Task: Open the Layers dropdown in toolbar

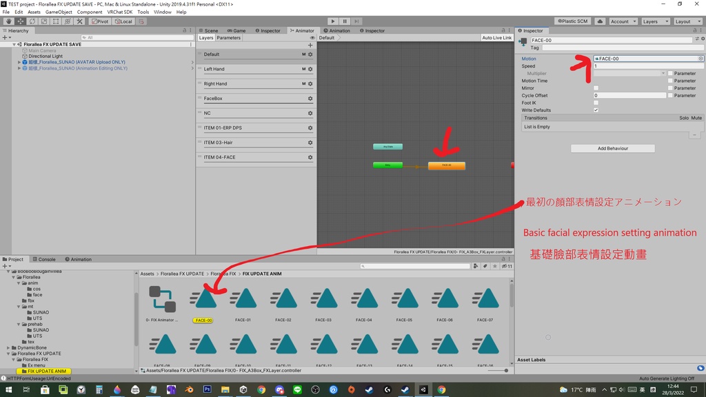Action: (655, 21)
